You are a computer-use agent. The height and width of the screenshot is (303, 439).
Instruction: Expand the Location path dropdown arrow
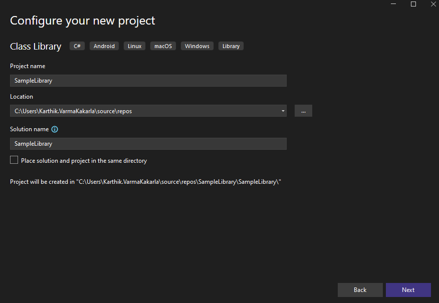[283, 111]
